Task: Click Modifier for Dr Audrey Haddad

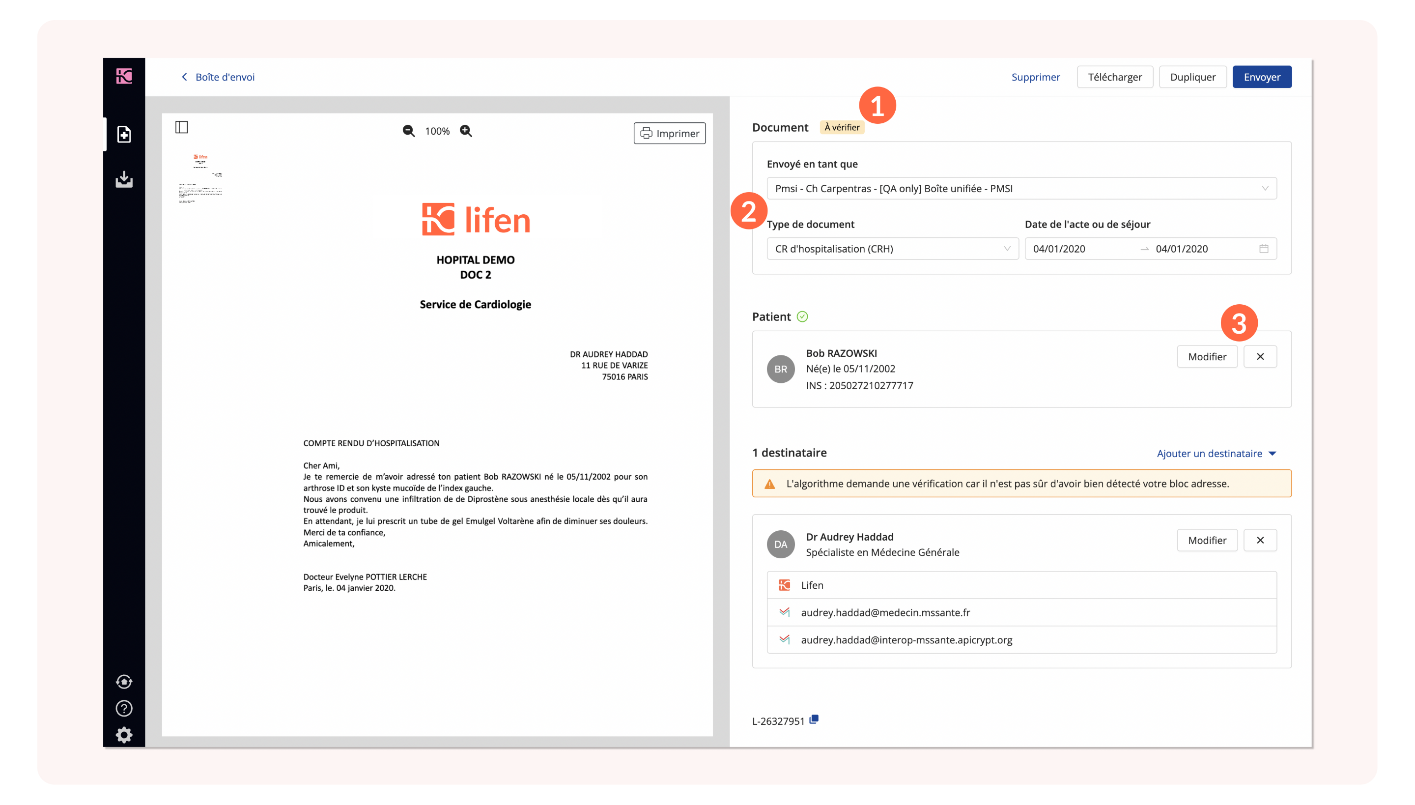Action: click(x=1207, y=540)
